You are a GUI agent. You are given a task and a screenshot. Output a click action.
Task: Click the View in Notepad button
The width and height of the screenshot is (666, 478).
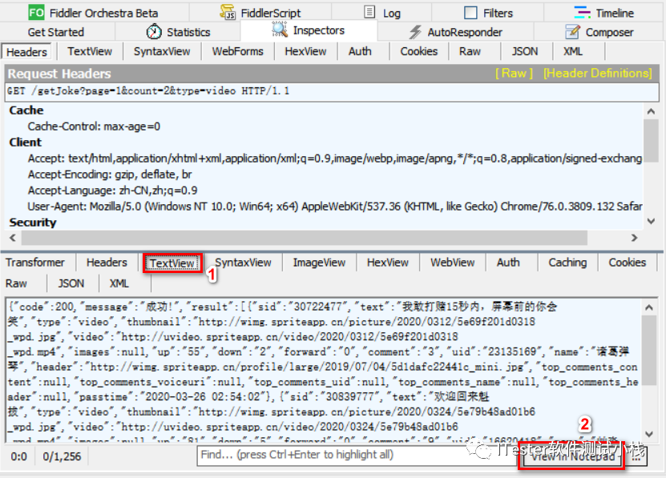[572, 456]
